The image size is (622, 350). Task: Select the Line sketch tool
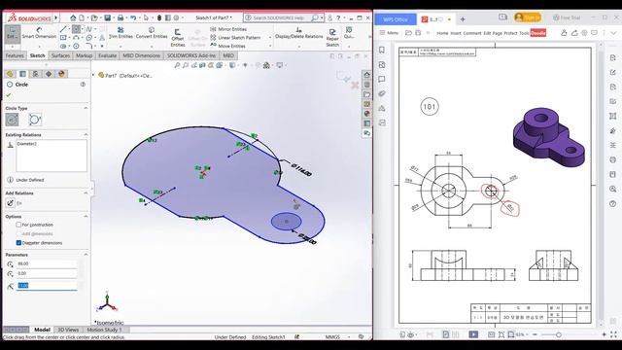(x=62, y=29)
